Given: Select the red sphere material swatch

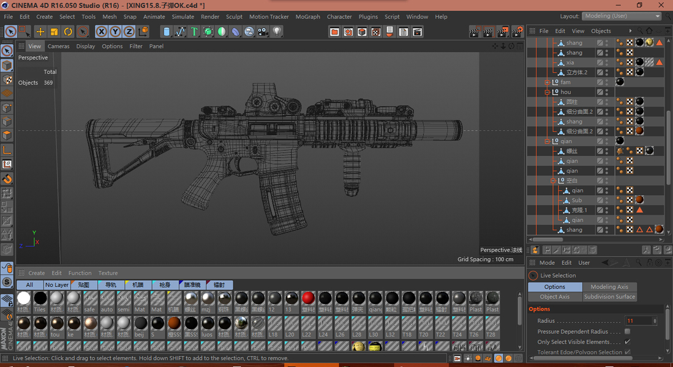Looking at the screenshot, I should (308, 297).
